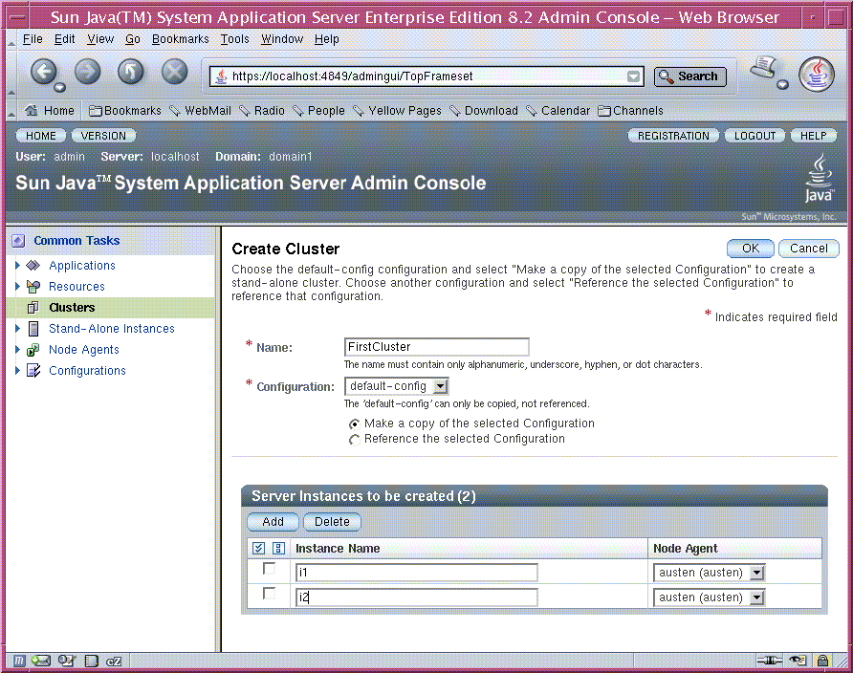Click the i1 instance name field
Image resolution: width=853 pixels, height=673 pixels.
point(417,573)
